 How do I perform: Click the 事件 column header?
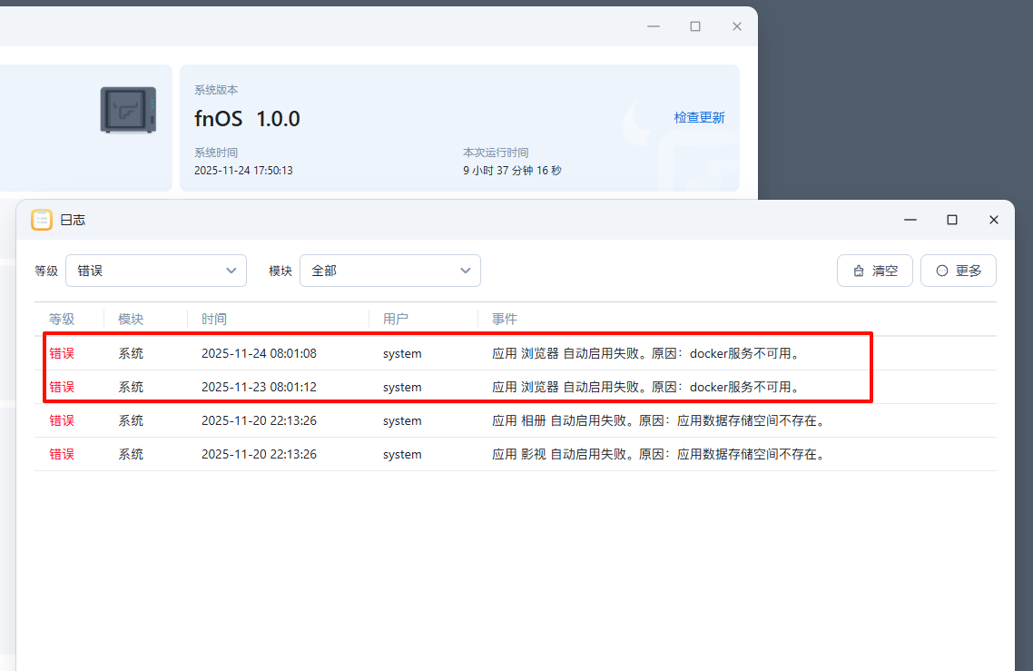pos(505,320)
